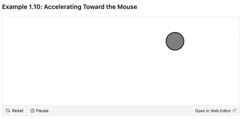
Task: Click the word Accelerating in the heading
Action: click(x=63, y=7)
